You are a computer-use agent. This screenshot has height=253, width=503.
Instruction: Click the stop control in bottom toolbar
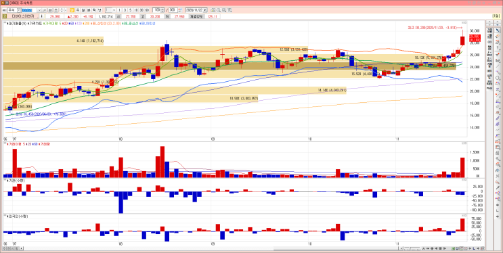pyautogui.click(x=440, y=248)
